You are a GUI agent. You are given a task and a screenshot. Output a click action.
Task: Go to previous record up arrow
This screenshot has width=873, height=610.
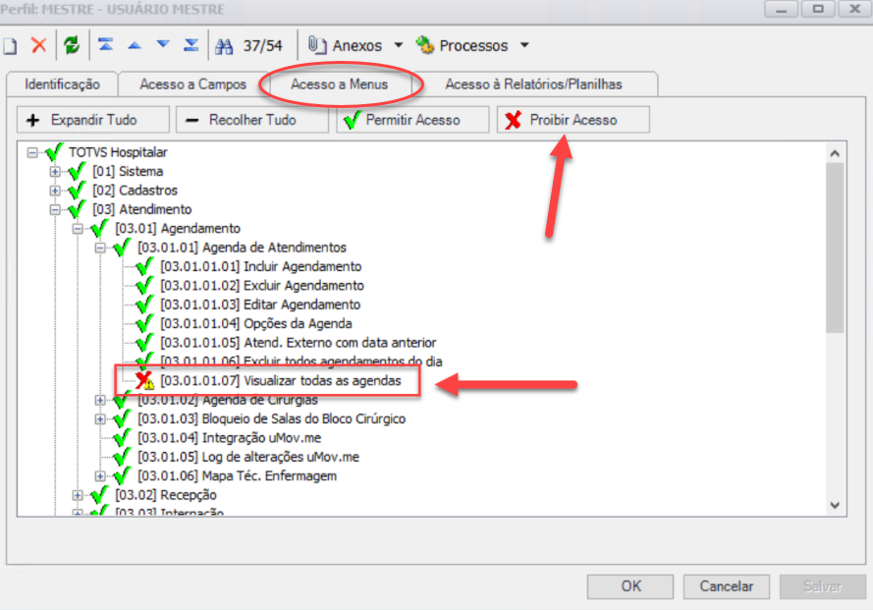[x=135, y=45]
